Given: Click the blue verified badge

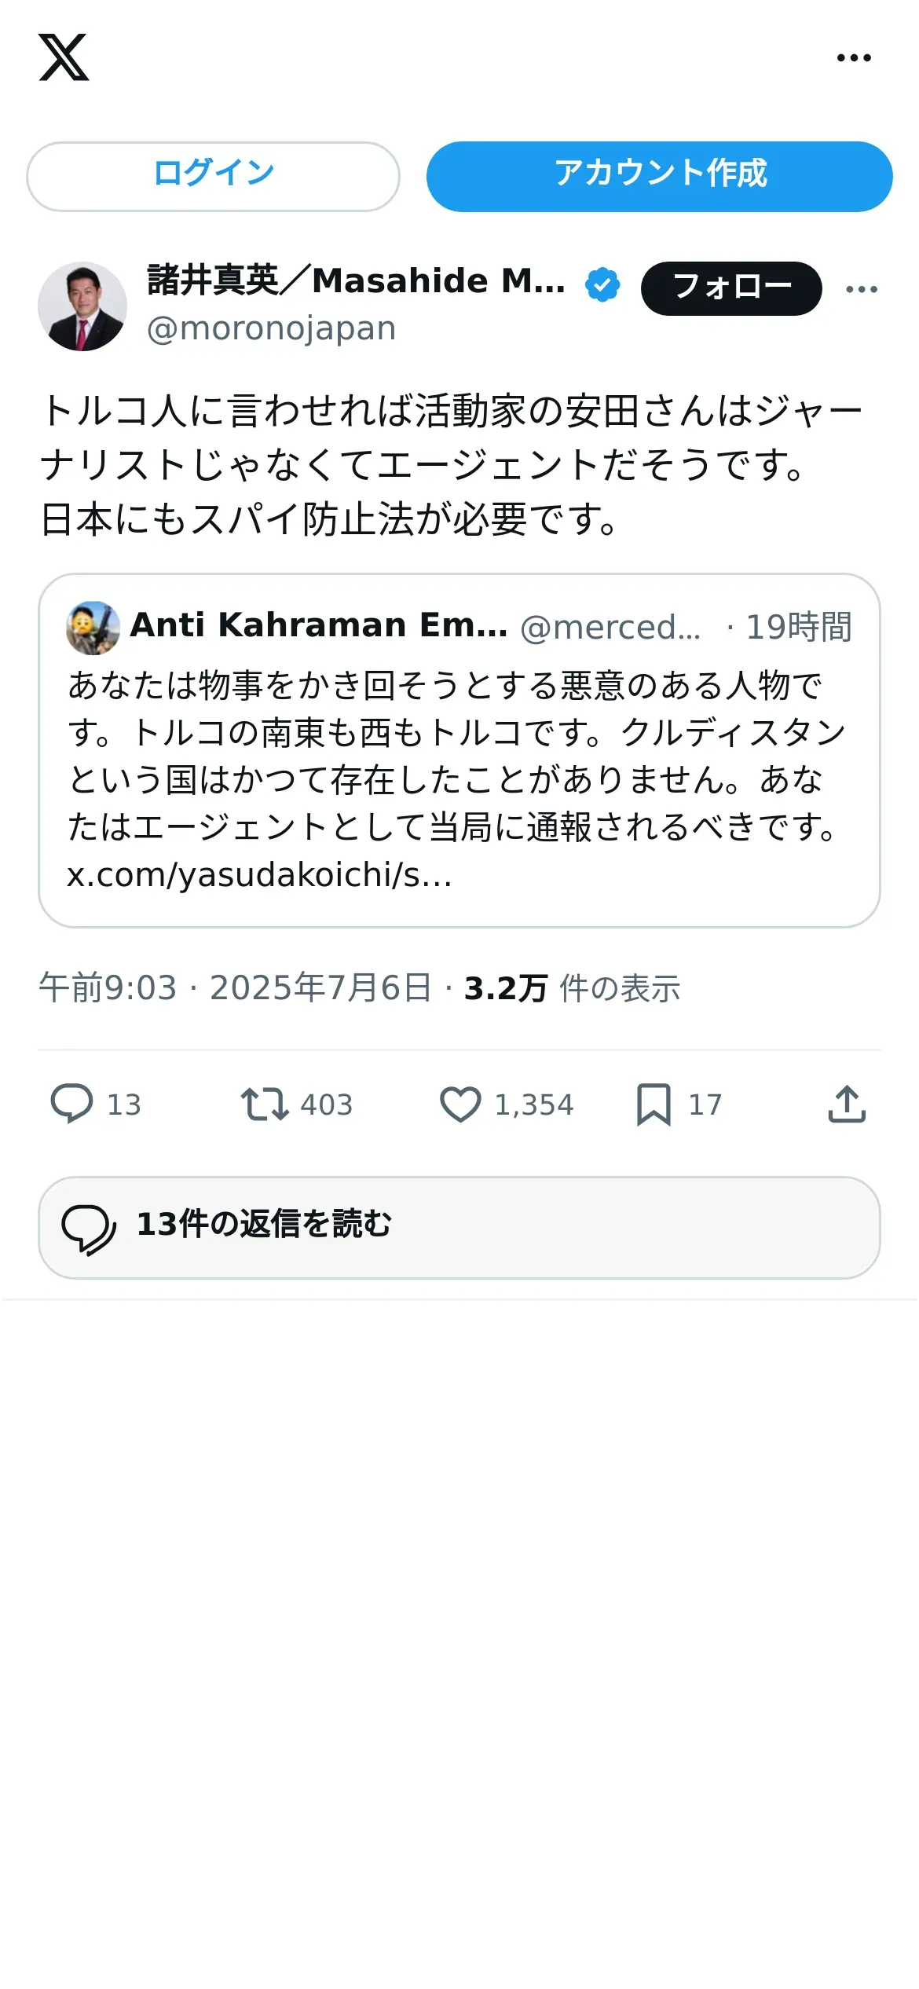Looking at the screenshot, I should [x=602, y=284].
